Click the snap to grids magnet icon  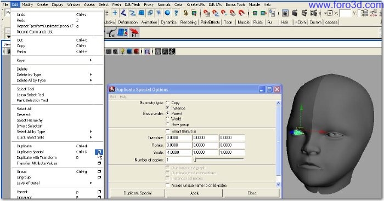tap(207, 13)
